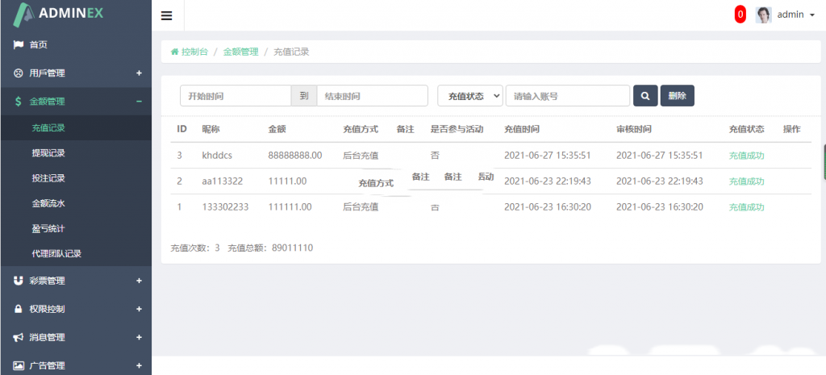This screenshot has height=375, width=826.
Task: Focus the 请输入账号 account input
Action: pos(567,96)
